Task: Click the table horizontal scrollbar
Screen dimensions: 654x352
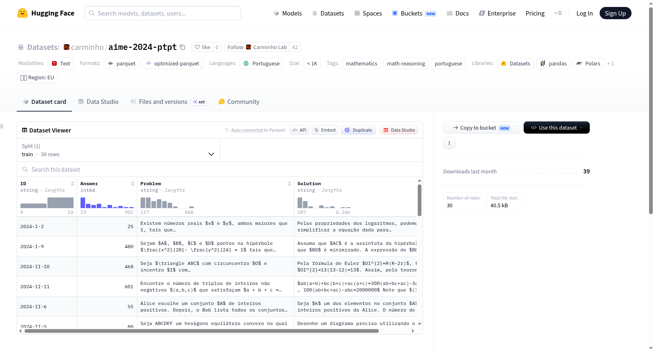Action: [x=202, y=331]
